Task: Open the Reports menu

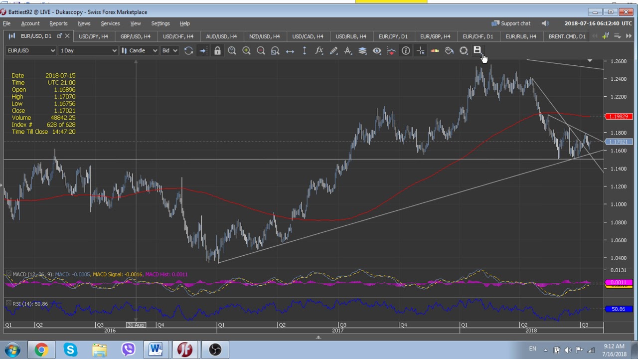Action: 58,23
